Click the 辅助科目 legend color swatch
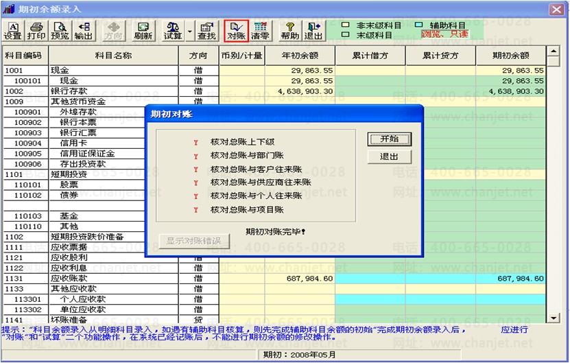Screen dimensions: 570x363 pyautogui.click(x=419, y=25)
